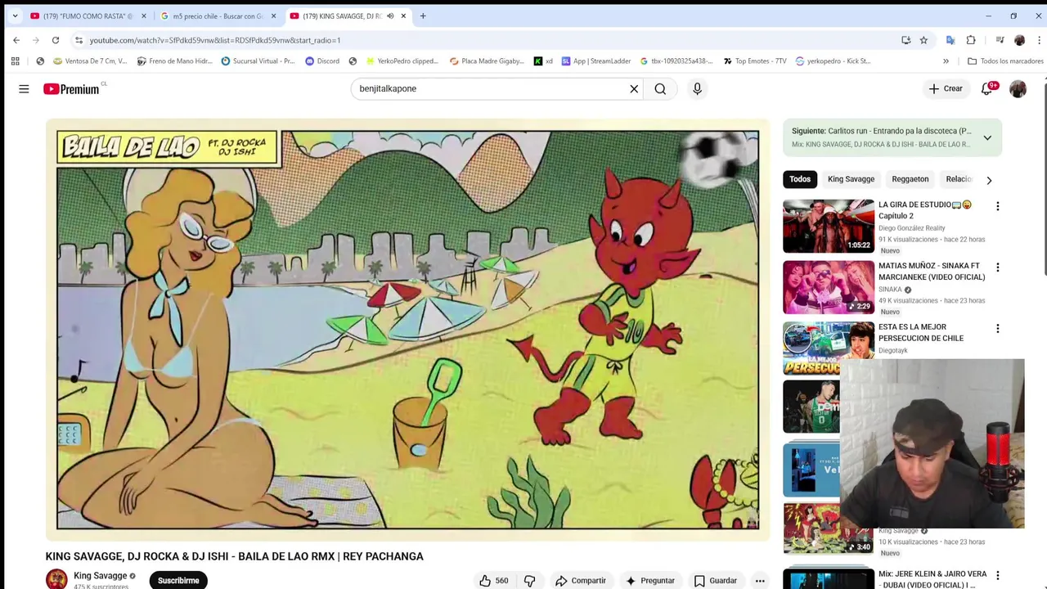1047x589 pixels.
Task: Start voice search with microphone icon
Action: pos(697,89)
